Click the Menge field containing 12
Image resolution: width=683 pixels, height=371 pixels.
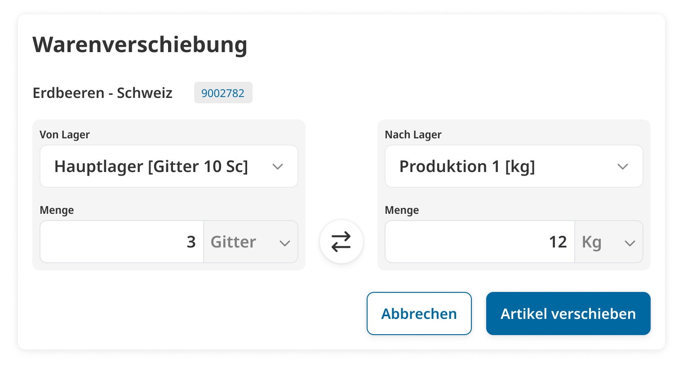click(x=479, y=241)
